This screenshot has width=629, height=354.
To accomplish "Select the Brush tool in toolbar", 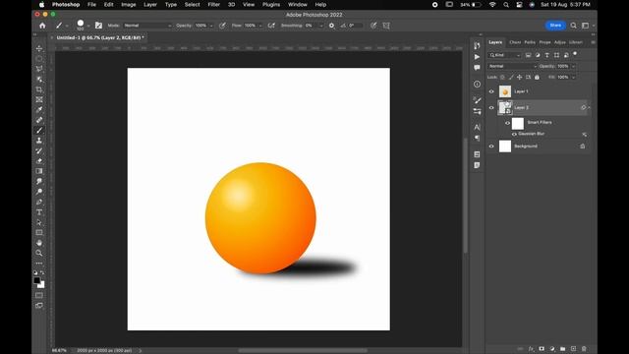I will [39, 131].
